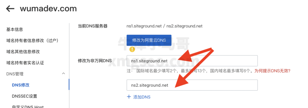The height and width of the screenshot is (108, 308).
Task: Click the 添加DNS link
Action: pos(142,97)
